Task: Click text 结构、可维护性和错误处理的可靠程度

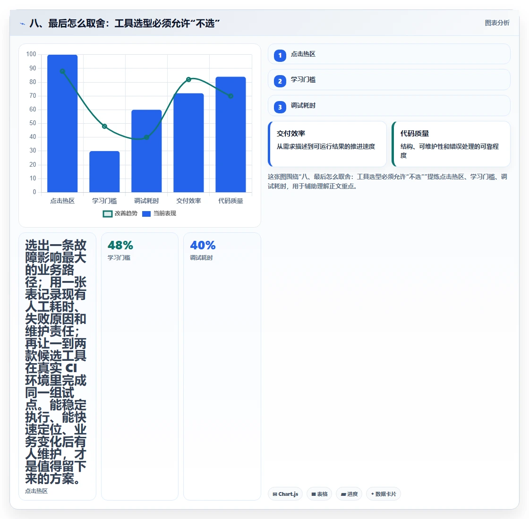Action: [449, 151]
